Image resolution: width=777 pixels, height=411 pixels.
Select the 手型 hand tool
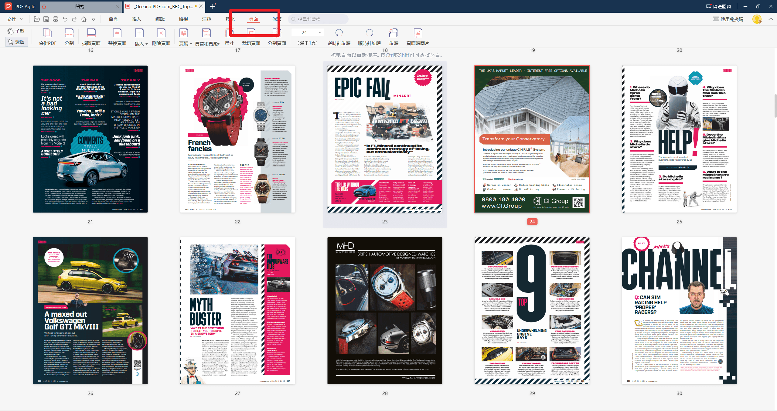[16, 31]
